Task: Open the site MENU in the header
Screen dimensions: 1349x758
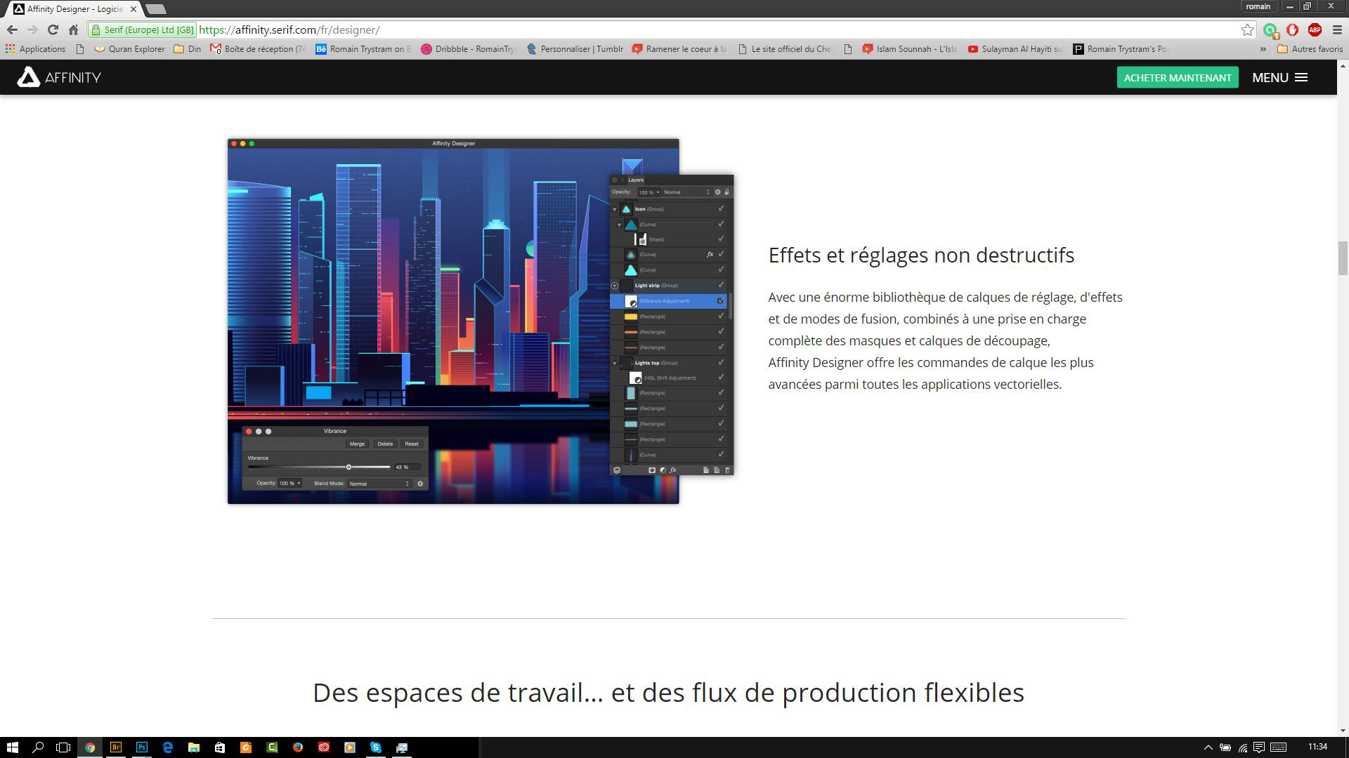Action: (x=1279, y=77)
